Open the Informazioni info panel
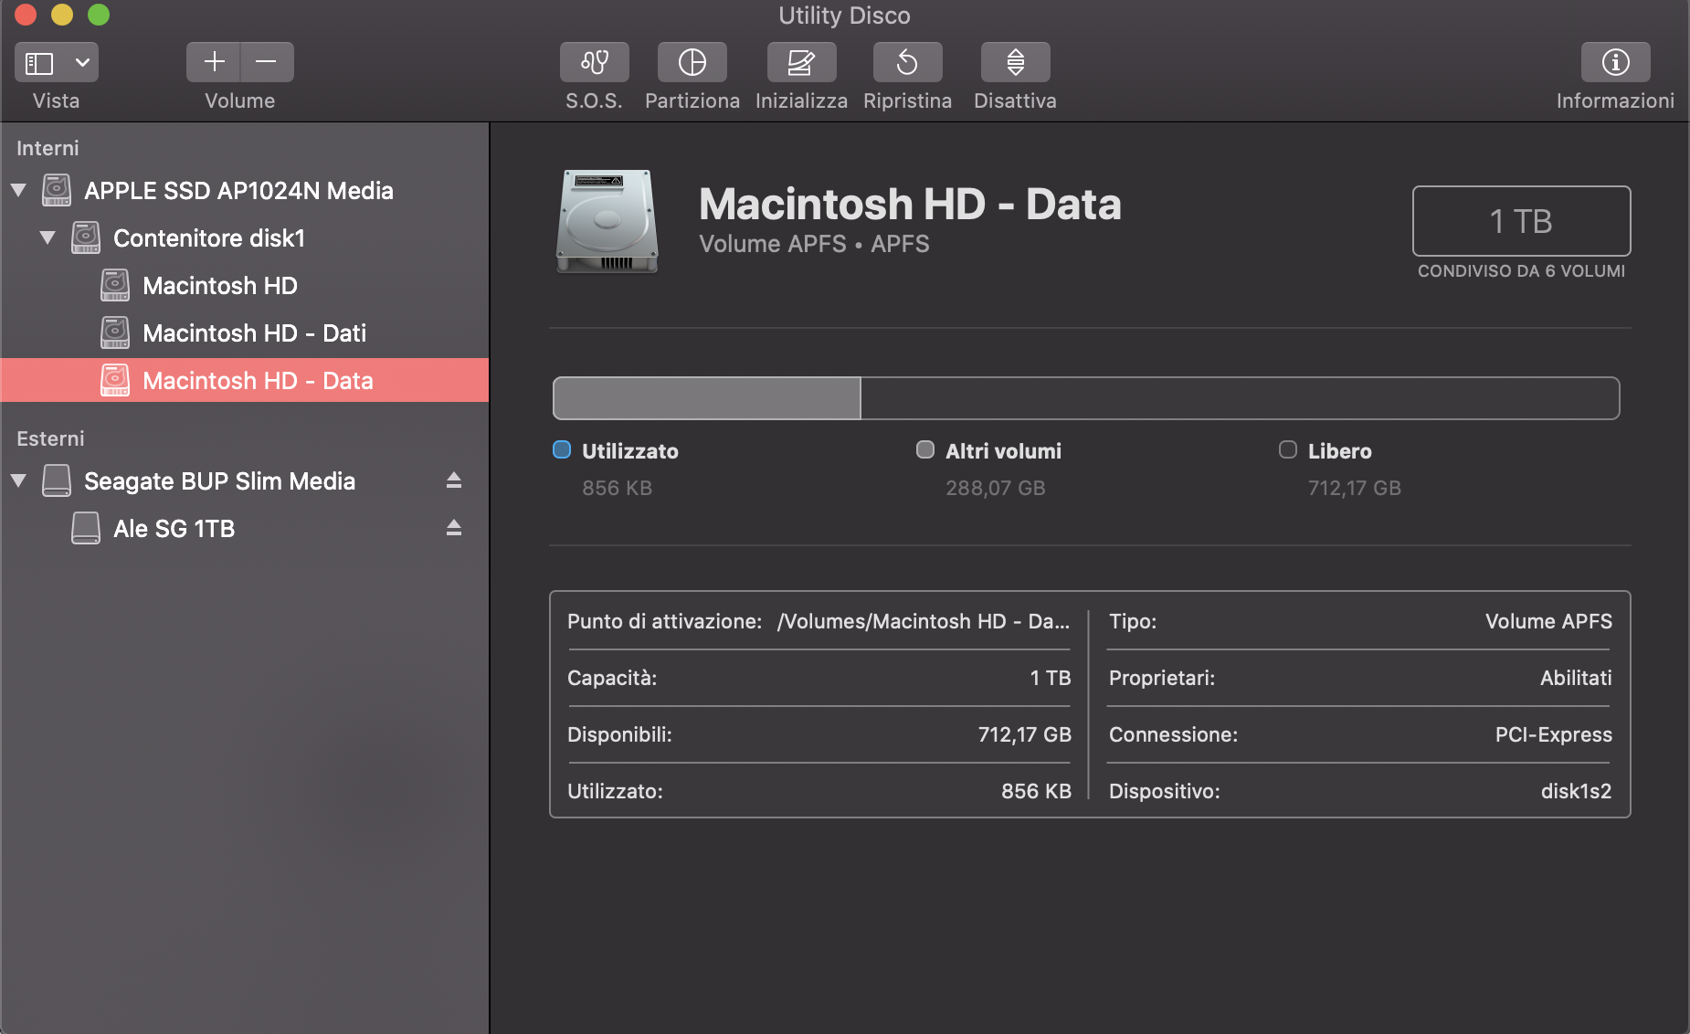The width and height of the screenshot is (1690, 1034). pos(1614,63)
